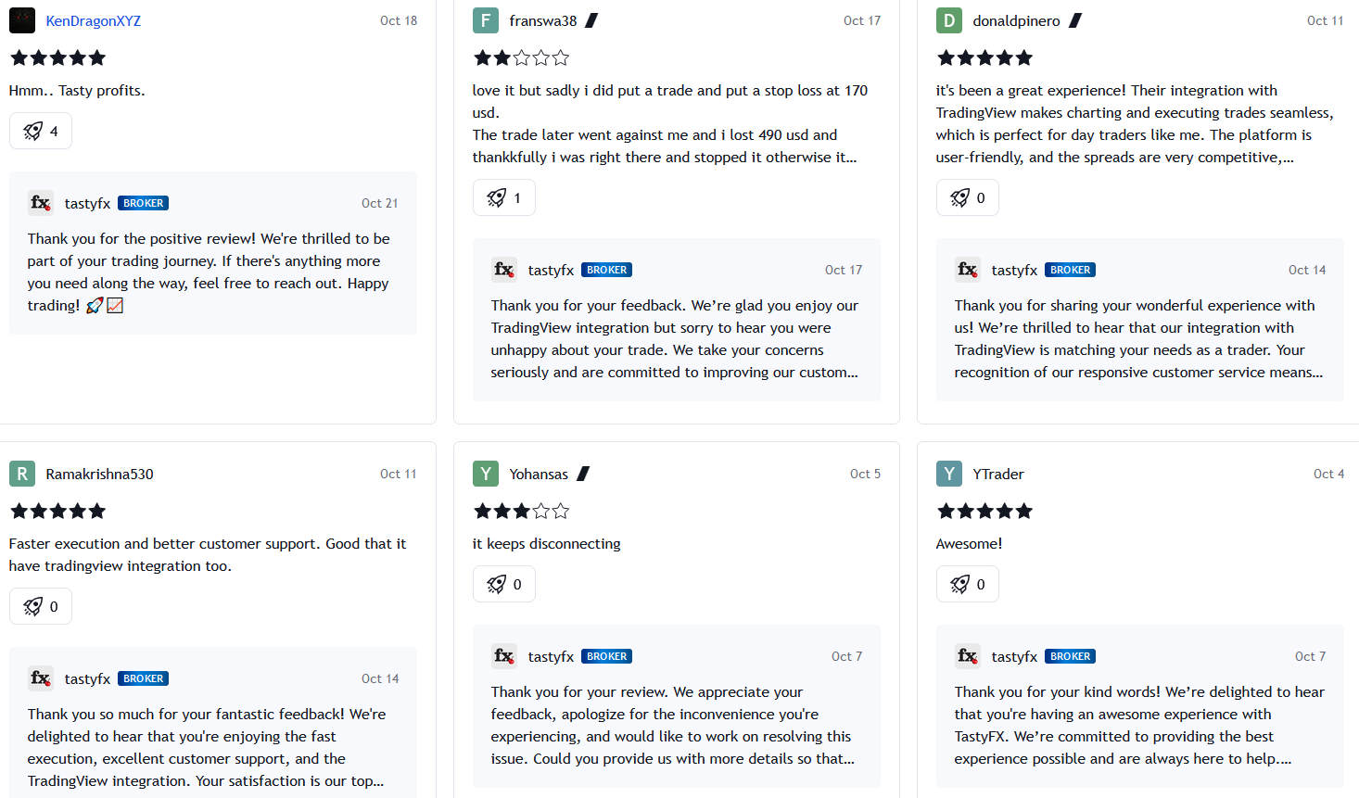The width and height of the screenshot is (1359, 798).
Task: Open tastyfx name in reply to donaldpinero
Action: 1014,270
